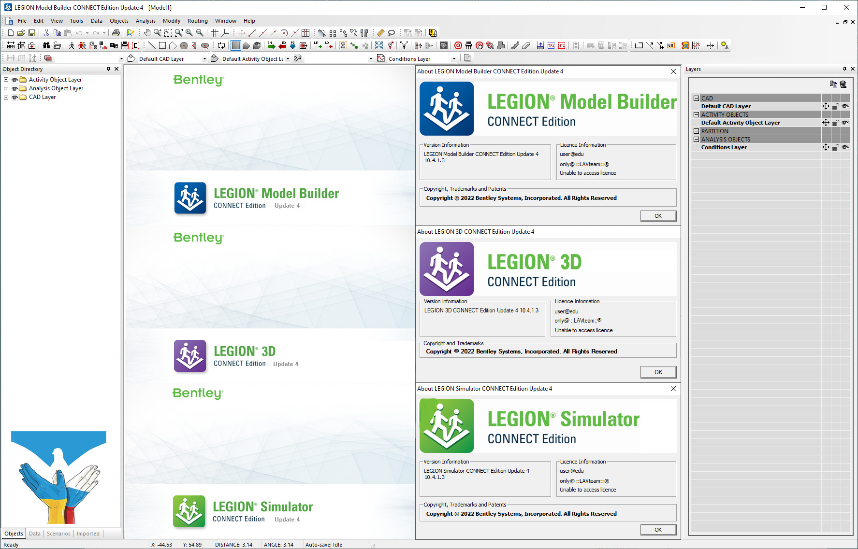The image size is (858, 549).
Task: Toggle move handle for Default CAD Layer
Action: pos(826,106)
